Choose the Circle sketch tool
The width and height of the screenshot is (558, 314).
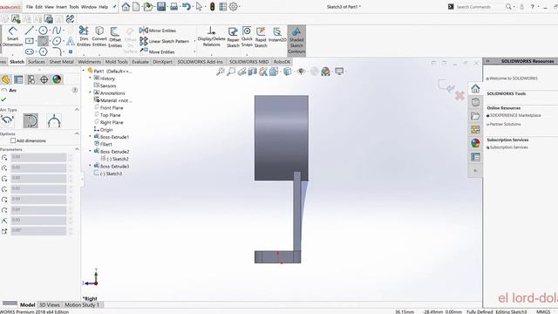[x=43, y=31]
